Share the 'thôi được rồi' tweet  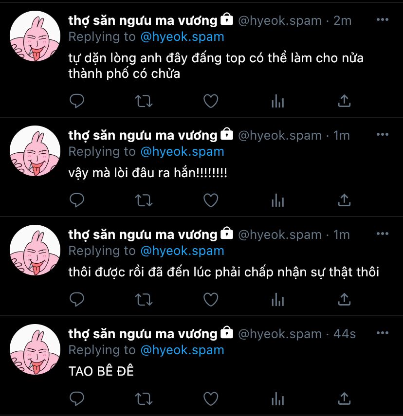344,299
